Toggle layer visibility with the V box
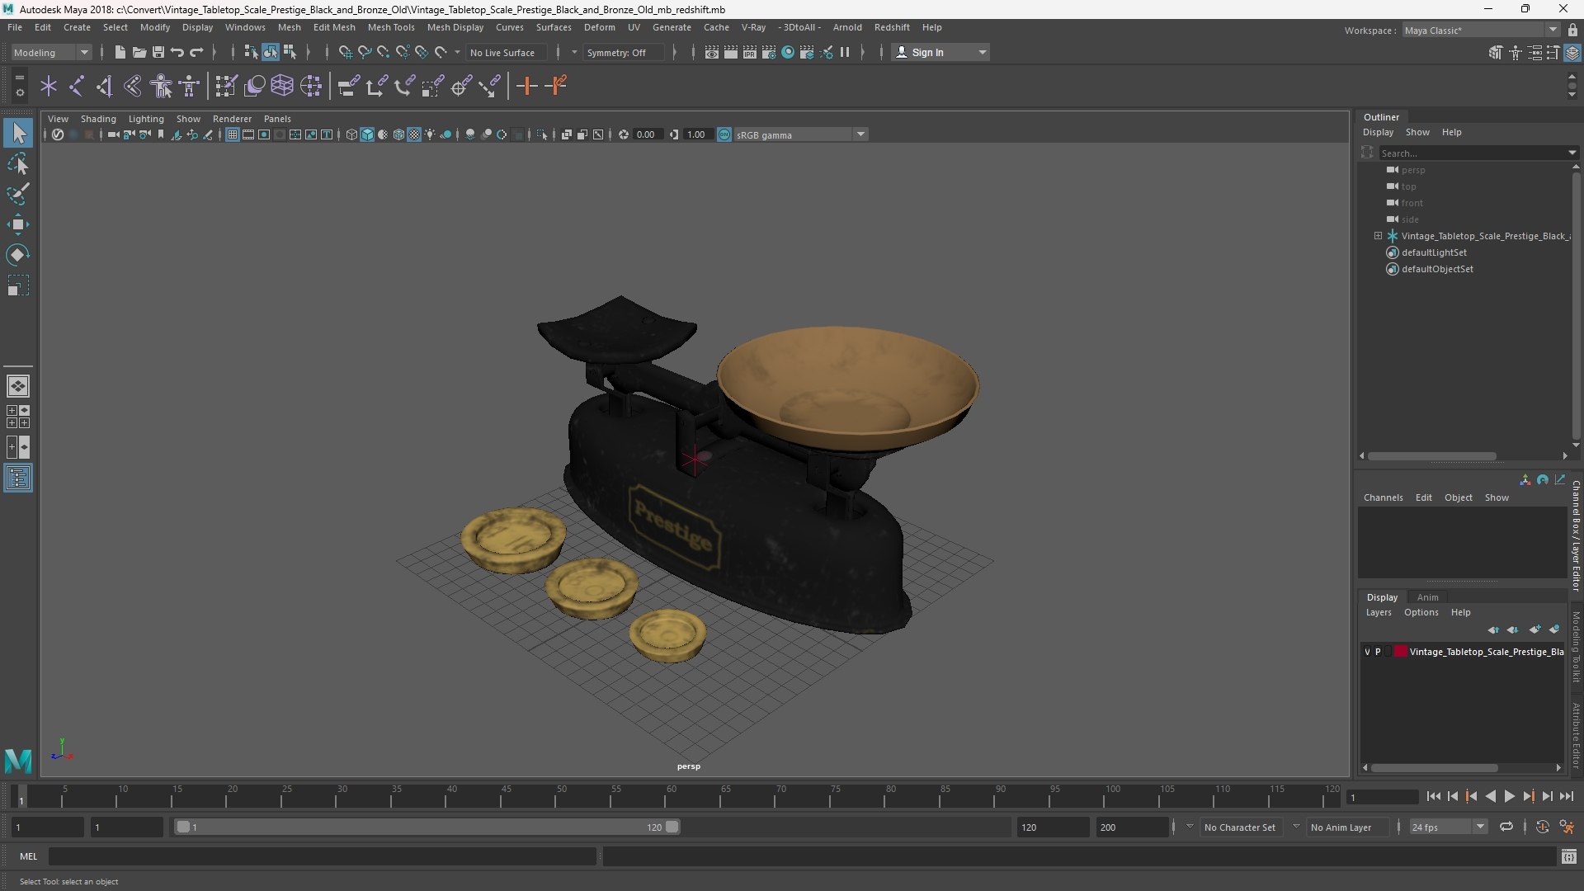 pos(1367,652)
